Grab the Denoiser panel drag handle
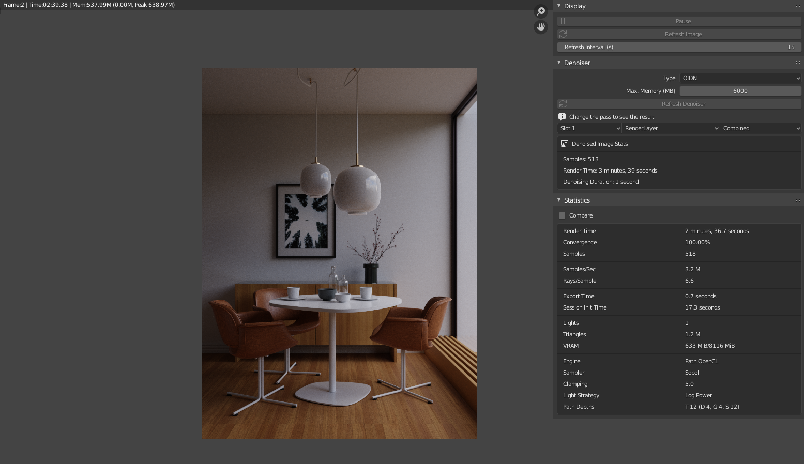This screenshot has height=464, width=804. click(798, 63)
